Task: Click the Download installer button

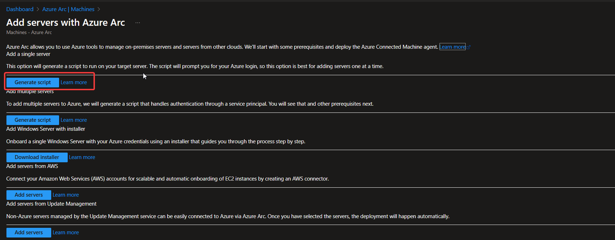Action: point(37,157)
